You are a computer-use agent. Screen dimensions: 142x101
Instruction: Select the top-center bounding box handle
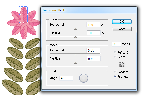point(24,6)
